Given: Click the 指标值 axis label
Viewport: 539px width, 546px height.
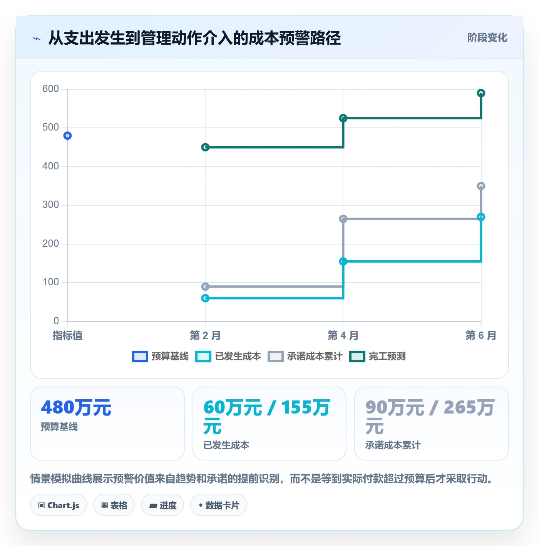Looking at the screenshot, I should (68, 335).
